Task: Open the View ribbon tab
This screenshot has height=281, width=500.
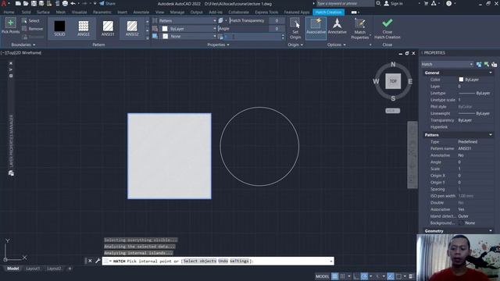Action: tap(159, 12)
